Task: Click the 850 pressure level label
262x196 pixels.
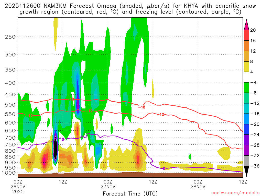Action: click(x=10, y=157)
